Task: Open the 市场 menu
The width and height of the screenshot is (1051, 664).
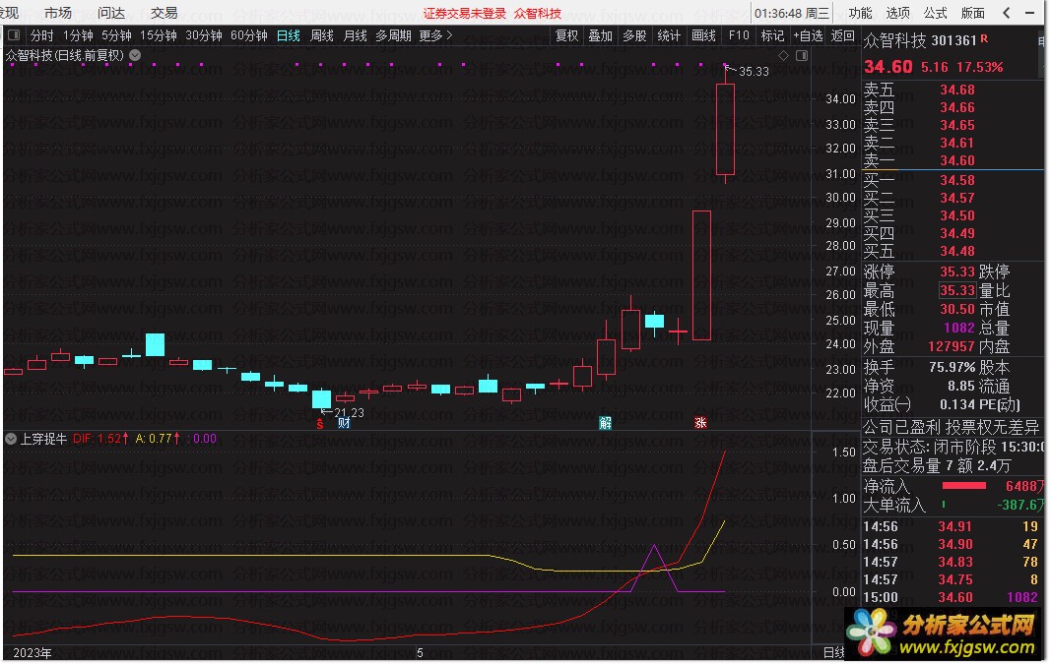Action: pyautogui.click(x=58, y=13)
